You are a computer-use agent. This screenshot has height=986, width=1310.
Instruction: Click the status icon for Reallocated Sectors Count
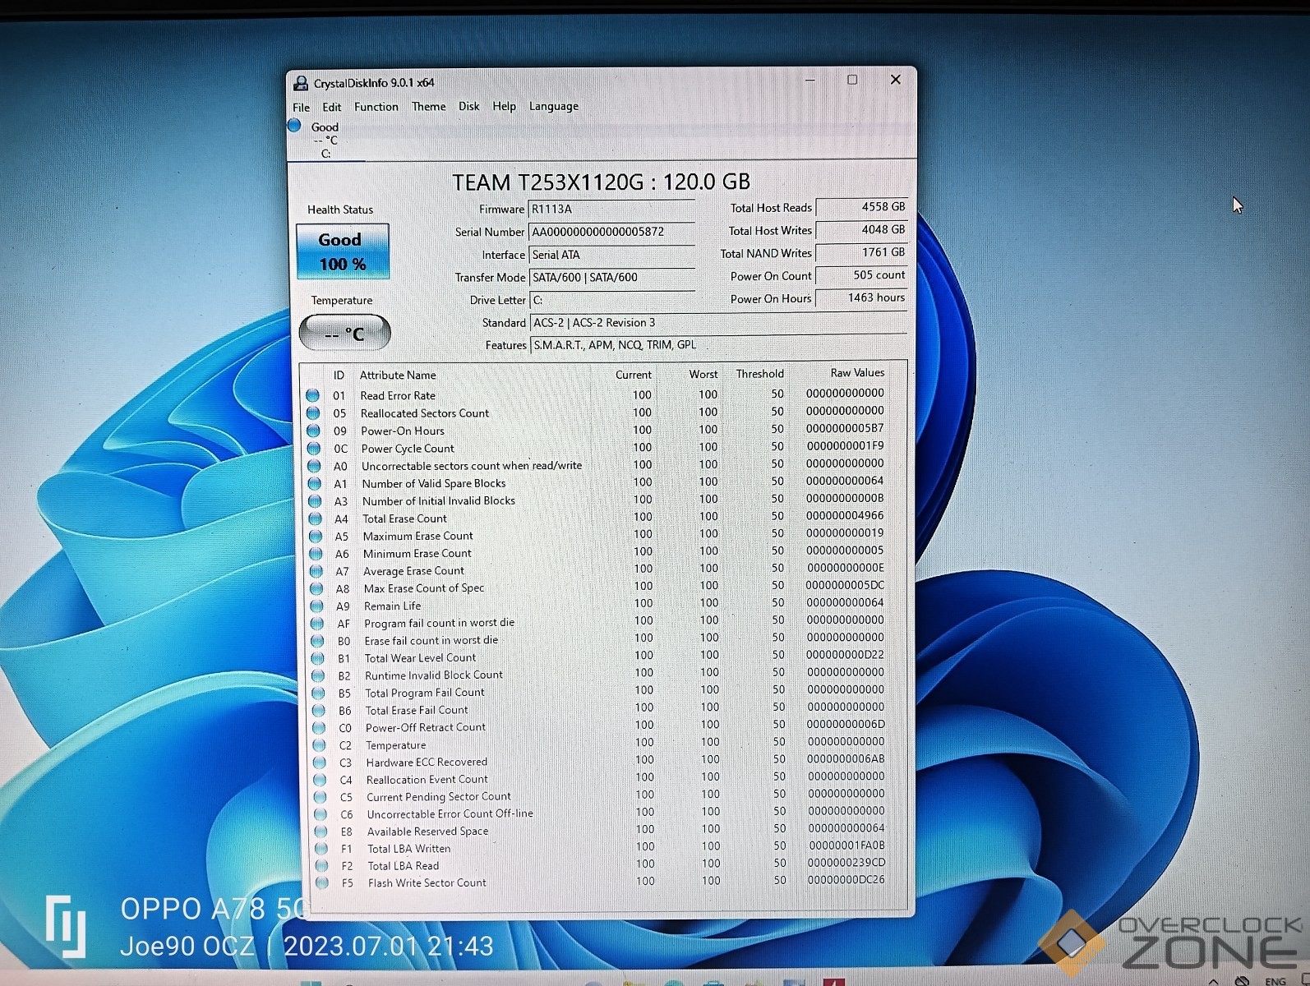[x=313, y=413]
